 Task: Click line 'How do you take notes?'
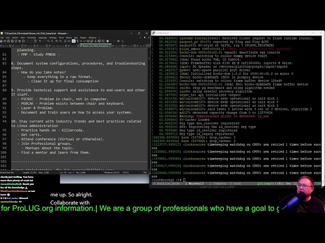click(x=42, y=72)
